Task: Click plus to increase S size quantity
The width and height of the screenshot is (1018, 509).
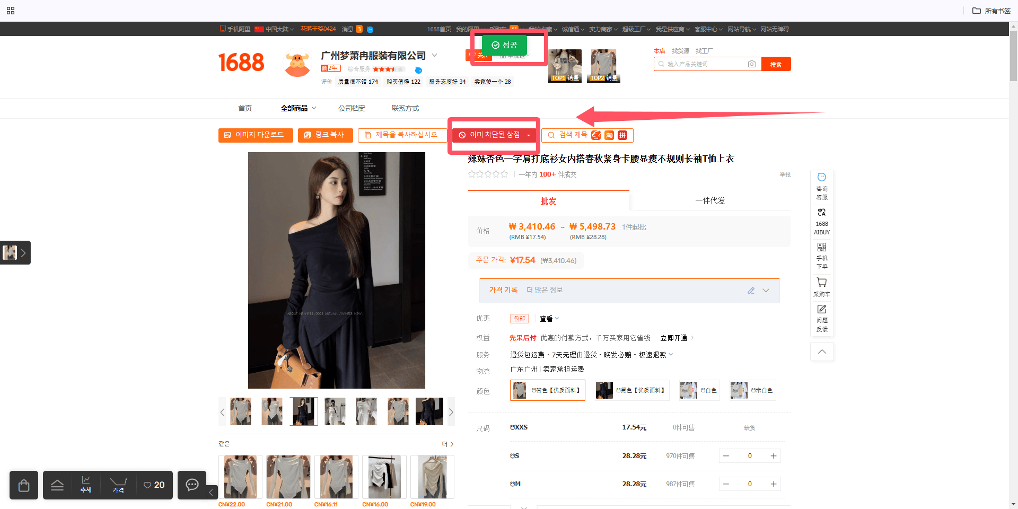Action: [x=773, y=456]
